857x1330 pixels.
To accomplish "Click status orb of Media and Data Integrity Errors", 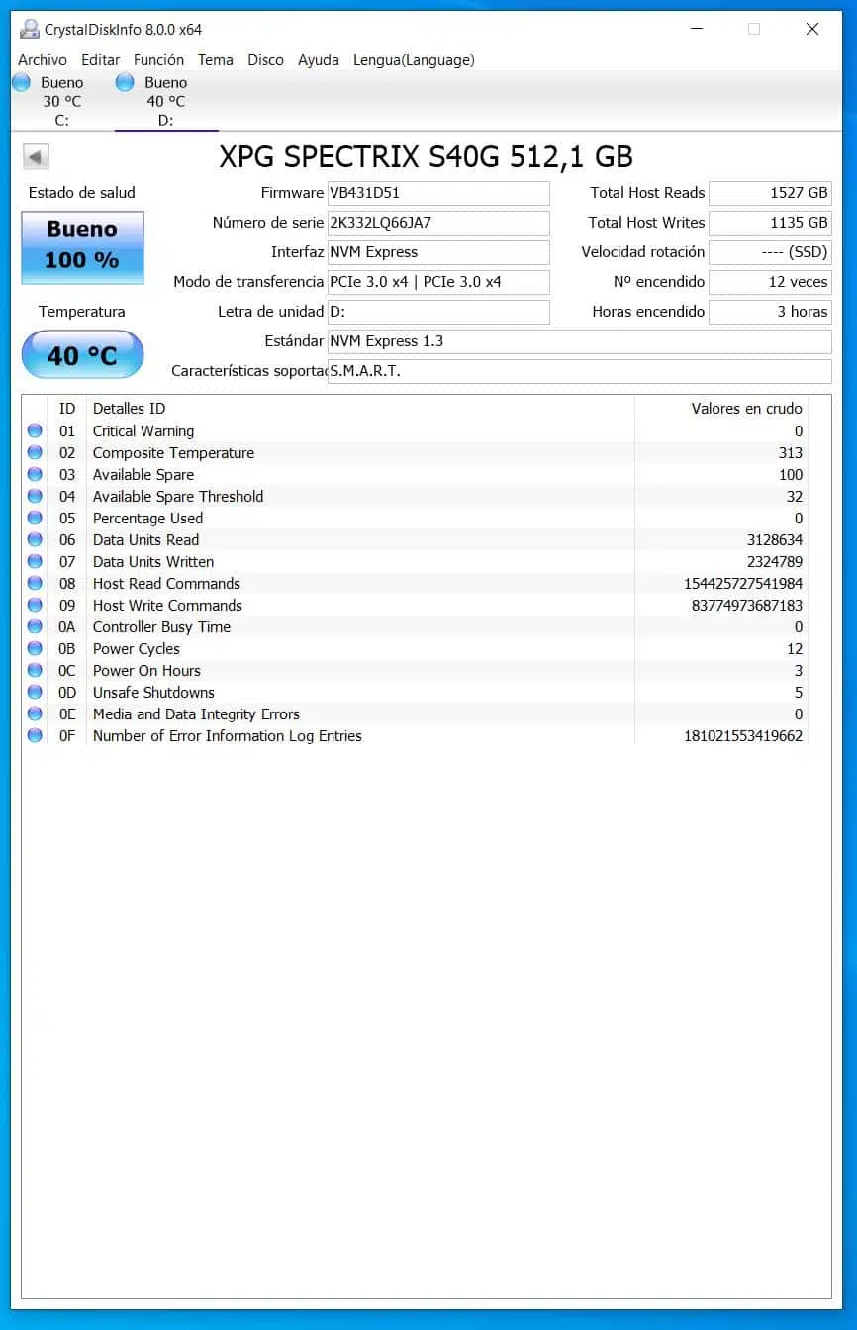I will point(35,713).
